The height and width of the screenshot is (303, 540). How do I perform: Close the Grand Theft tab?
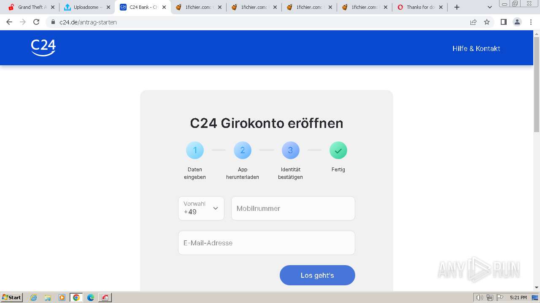53,7
